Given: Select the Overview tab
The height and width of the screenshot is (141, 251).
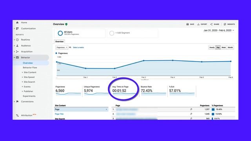Looking at the screenshot, I should pyautogui.click(x=59, y=42).
